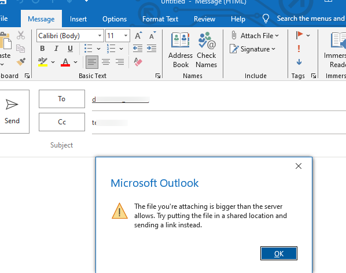This screenshot has width=346, height=273.
Task: Open the font size combo box
Action: click(117, 35)
